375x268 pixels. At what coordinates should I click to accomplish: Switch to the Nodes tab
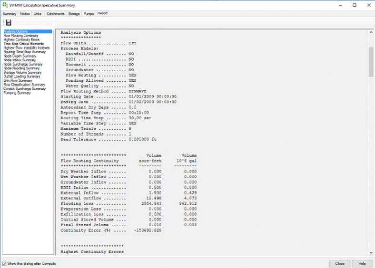(25, 14)
